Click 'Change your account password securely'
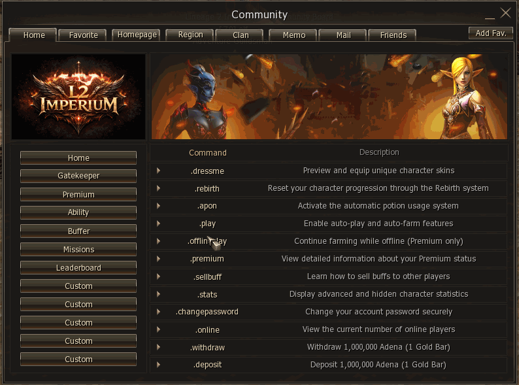The height and width of the screenshot is (385, 519). pos(378,312)
